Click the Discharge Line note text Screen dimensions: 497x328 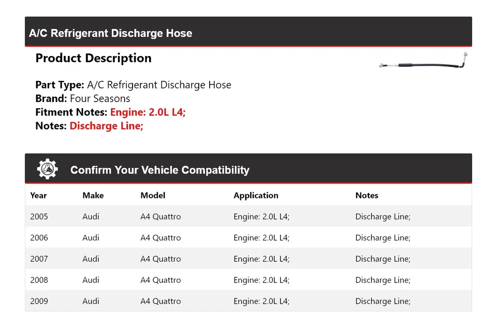106,125
